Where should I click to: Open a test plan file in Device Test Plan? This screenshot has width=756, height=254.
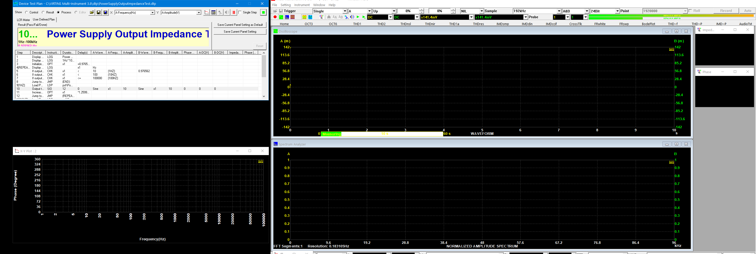coord(92,12)
